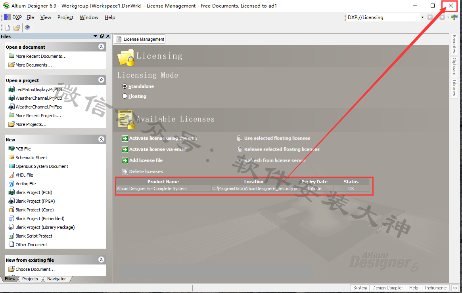This screenshot has width=462, height=293.
Task: Open the Help menu
Action: [110, 17]
